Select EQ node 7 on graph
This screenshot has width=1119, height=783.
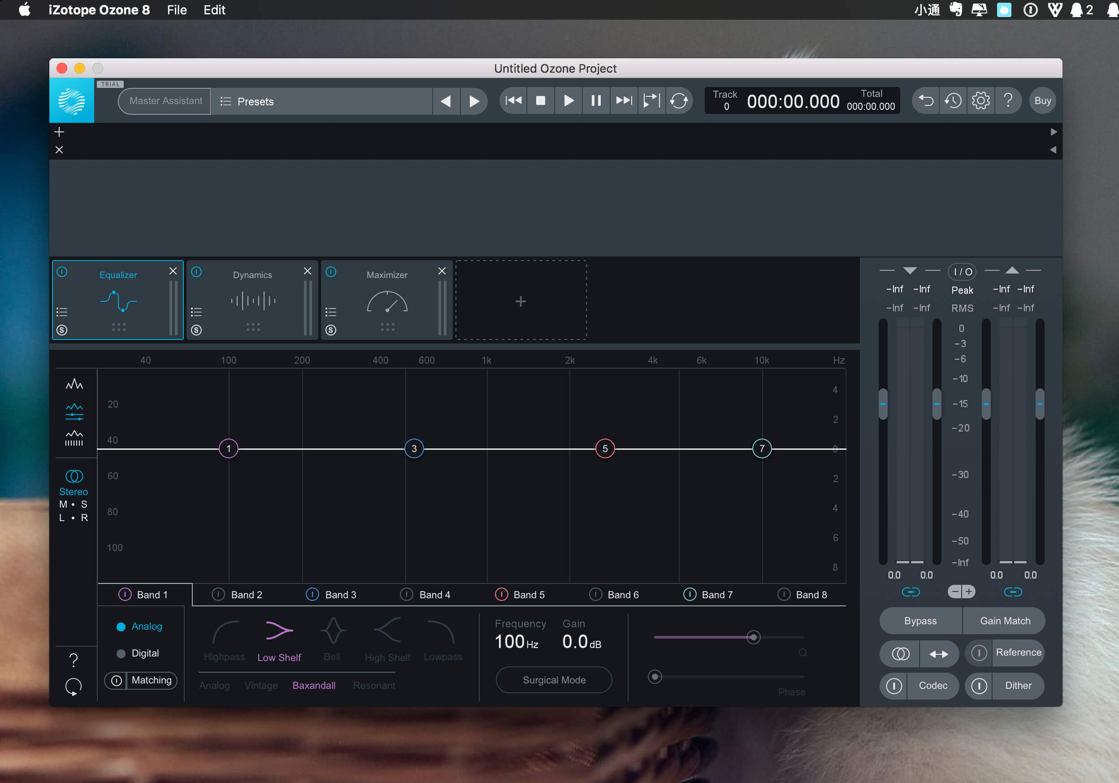(x=762, y=448)
